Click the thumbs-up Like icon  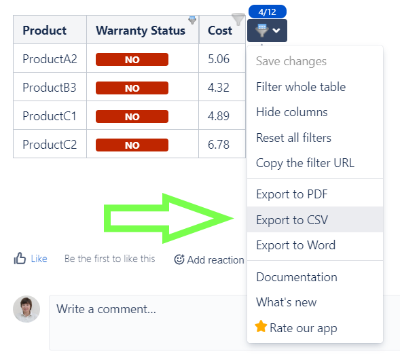(x=20, y=259)
